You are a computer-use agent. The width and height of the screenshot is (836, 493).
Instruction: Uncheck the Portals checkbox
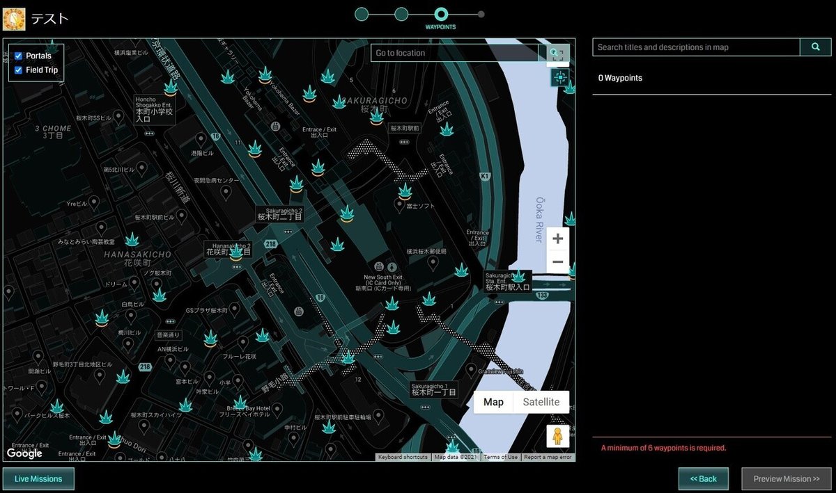click(19, 56)
